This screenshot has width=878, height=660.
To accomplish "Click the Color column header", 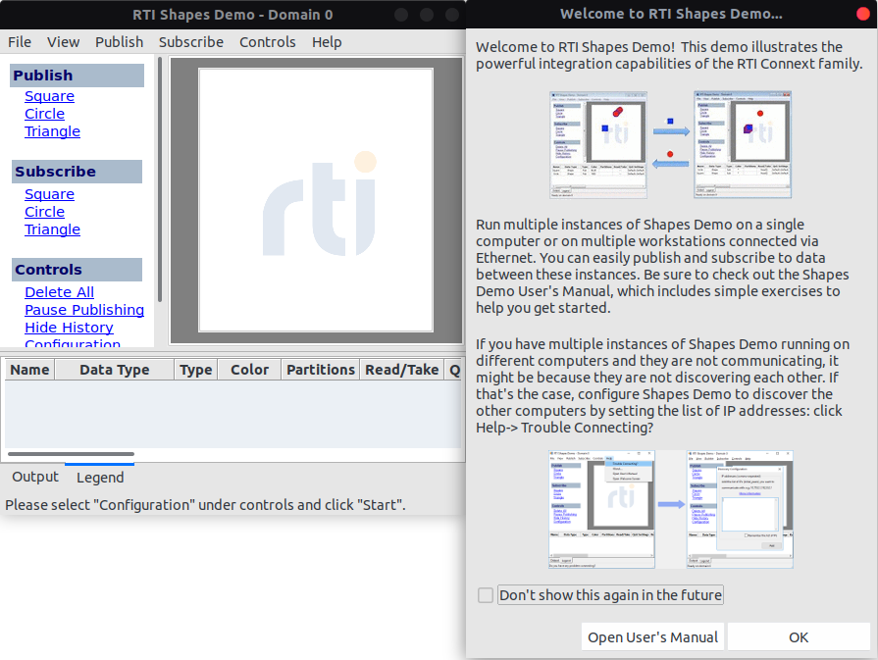I will (249, 370).
